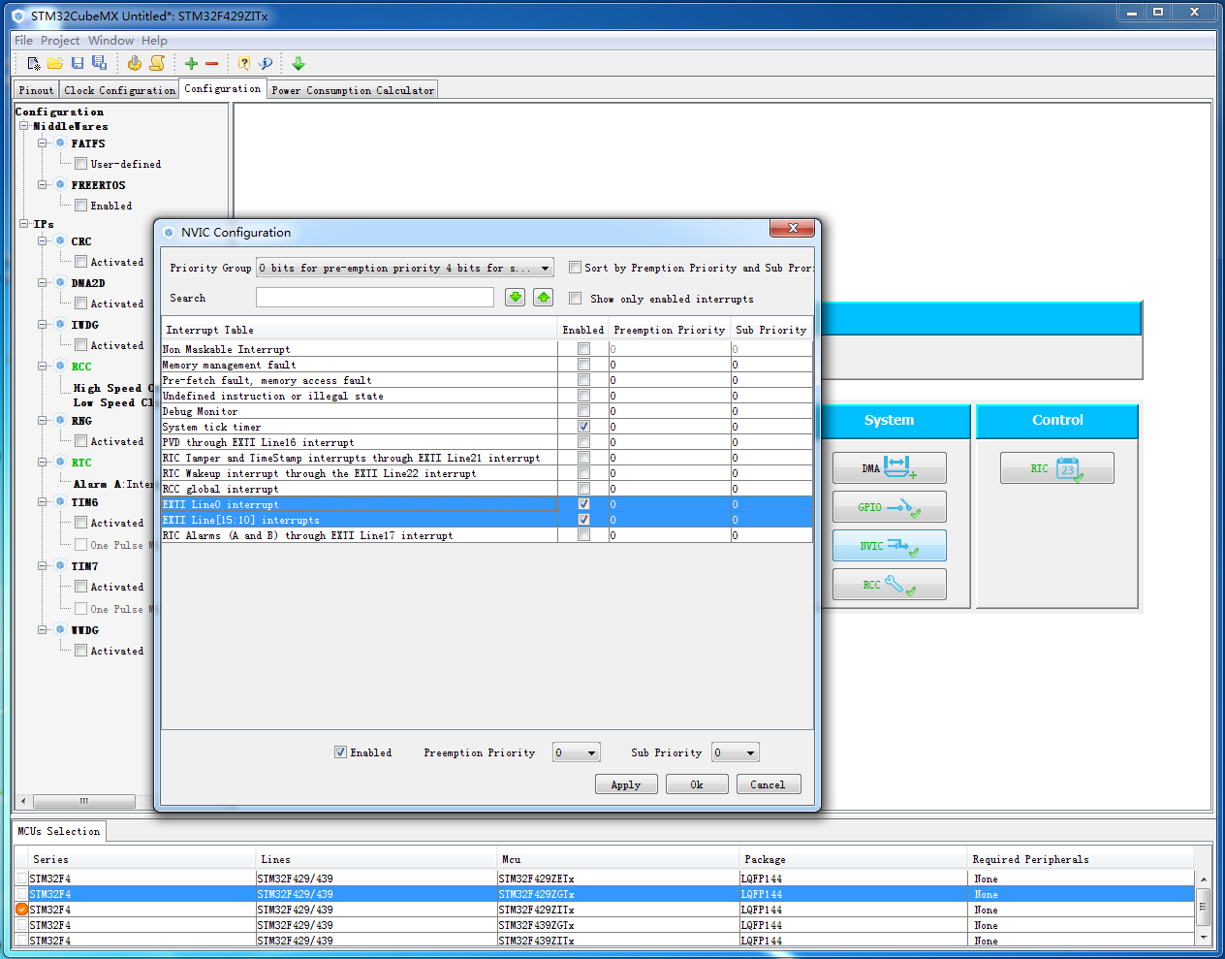
Task: Click the Apply button
Action: coord(626,784)
